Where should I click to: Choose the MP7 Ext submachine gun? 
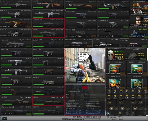click(48, 62)
